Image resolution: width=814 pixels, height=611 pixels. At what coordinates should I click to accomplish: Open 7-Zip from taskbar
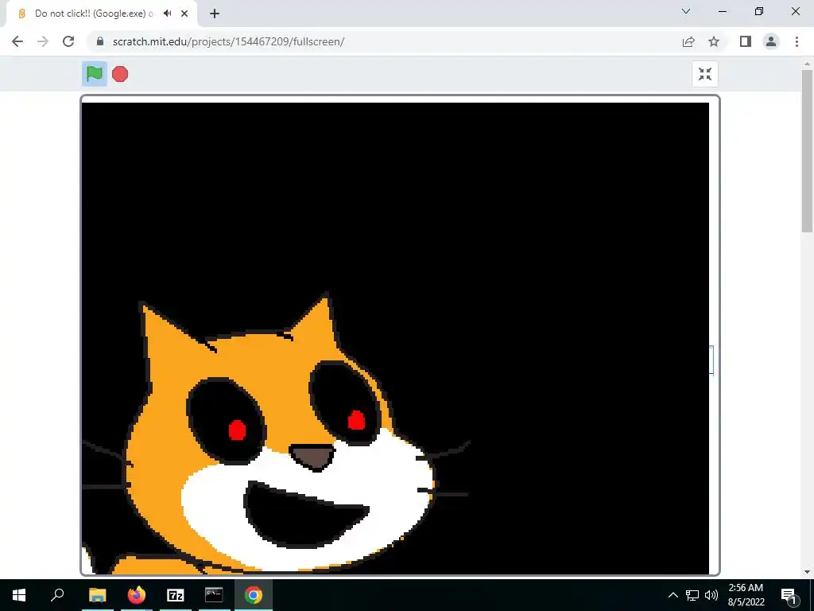click(x=176, y=595)
